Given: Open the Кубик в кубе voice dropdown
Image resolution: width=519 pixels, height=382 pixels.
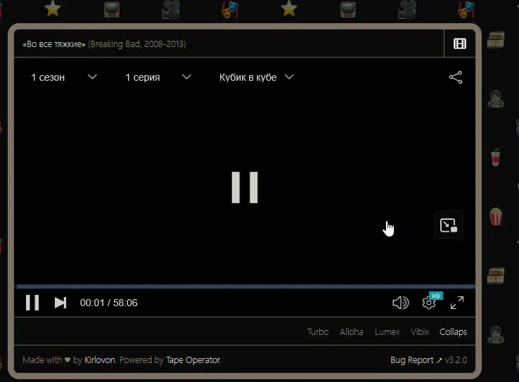Looking at the screenshot, I should [x=257, y=77].
